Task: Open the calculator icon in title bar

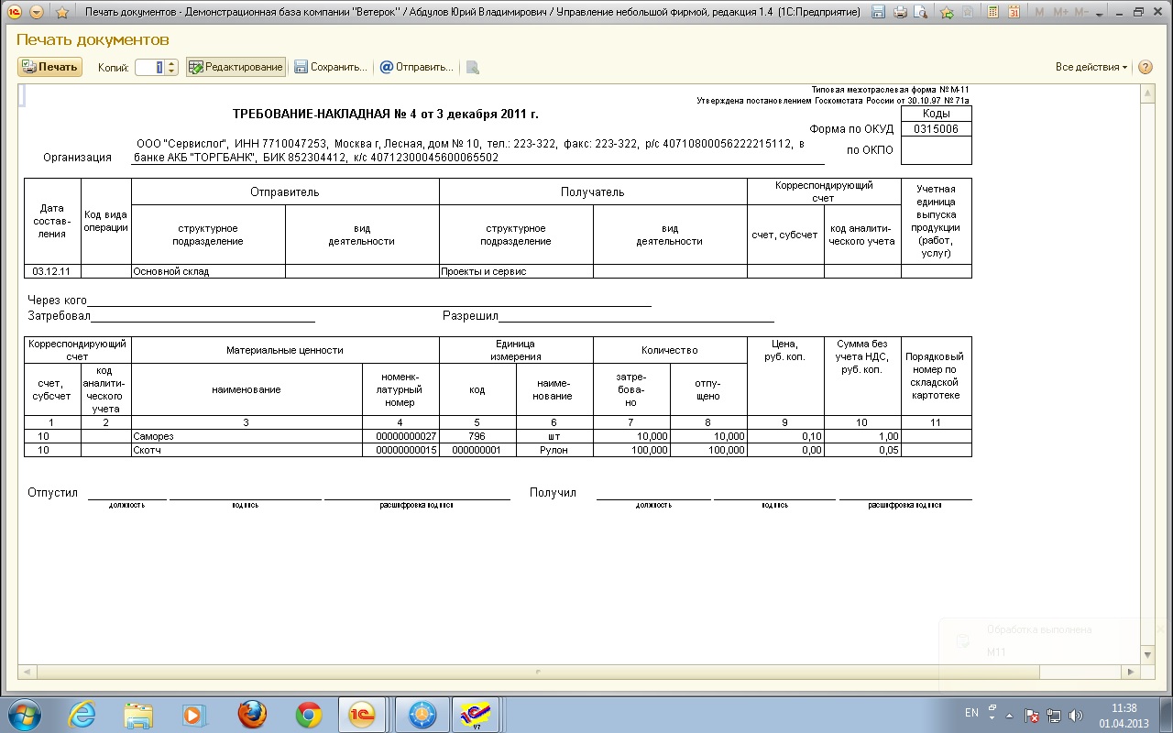Action: click(x=992, y=13)
